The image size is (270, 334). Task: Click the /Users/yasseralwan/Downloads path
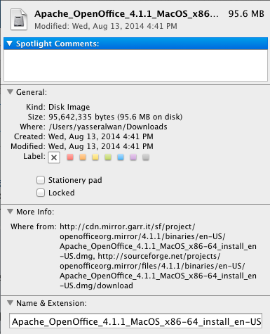[x=108, y=127]
